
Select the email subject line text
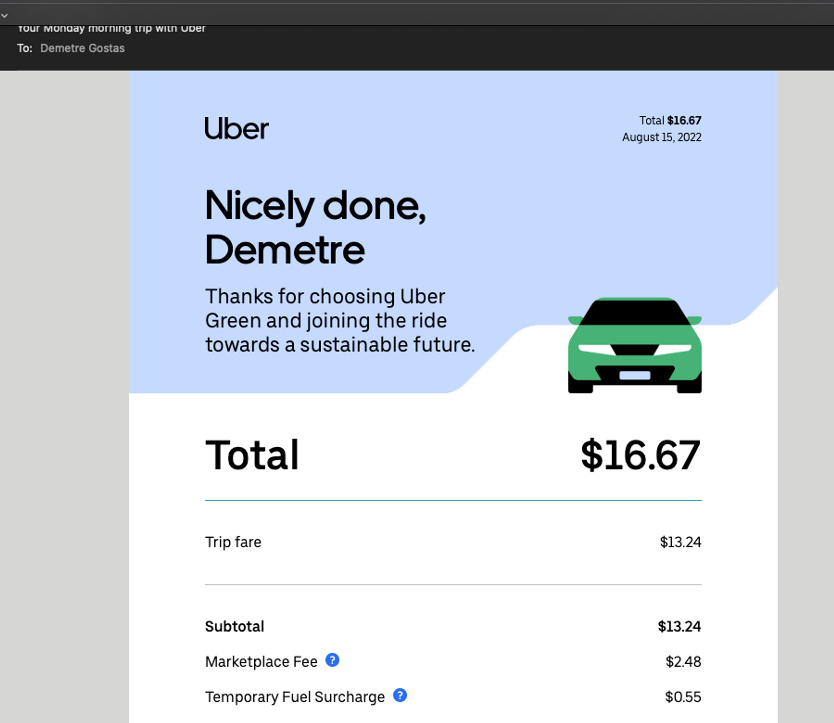point(112,28)
